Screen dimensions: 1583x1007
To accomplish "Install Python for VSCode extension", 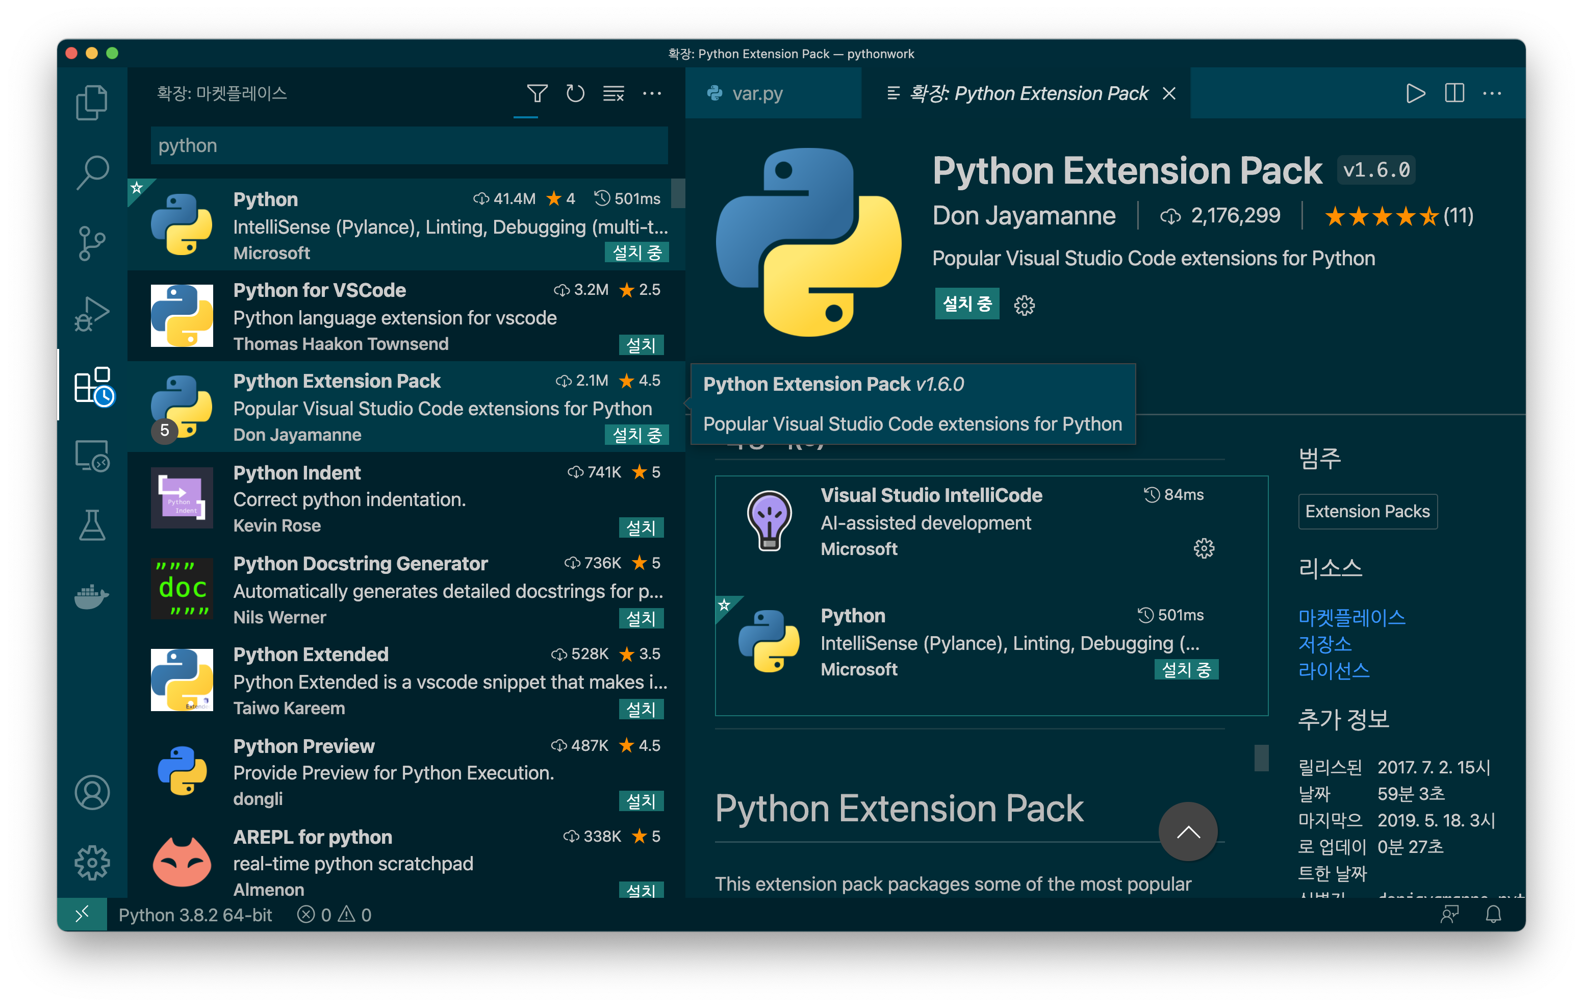I will point(641,345).
